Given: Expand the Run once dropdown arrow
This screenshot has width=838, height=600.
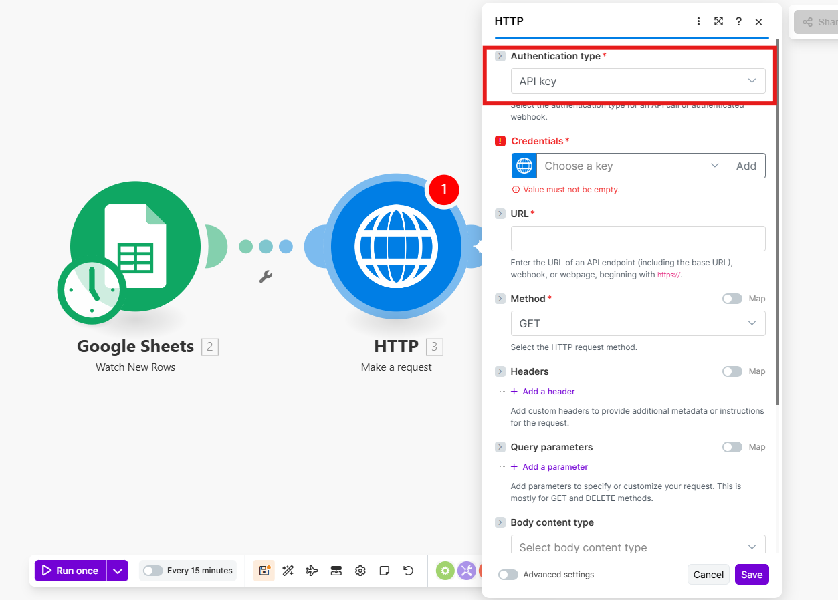Looking at the screenshot, I should pos(118,571).
